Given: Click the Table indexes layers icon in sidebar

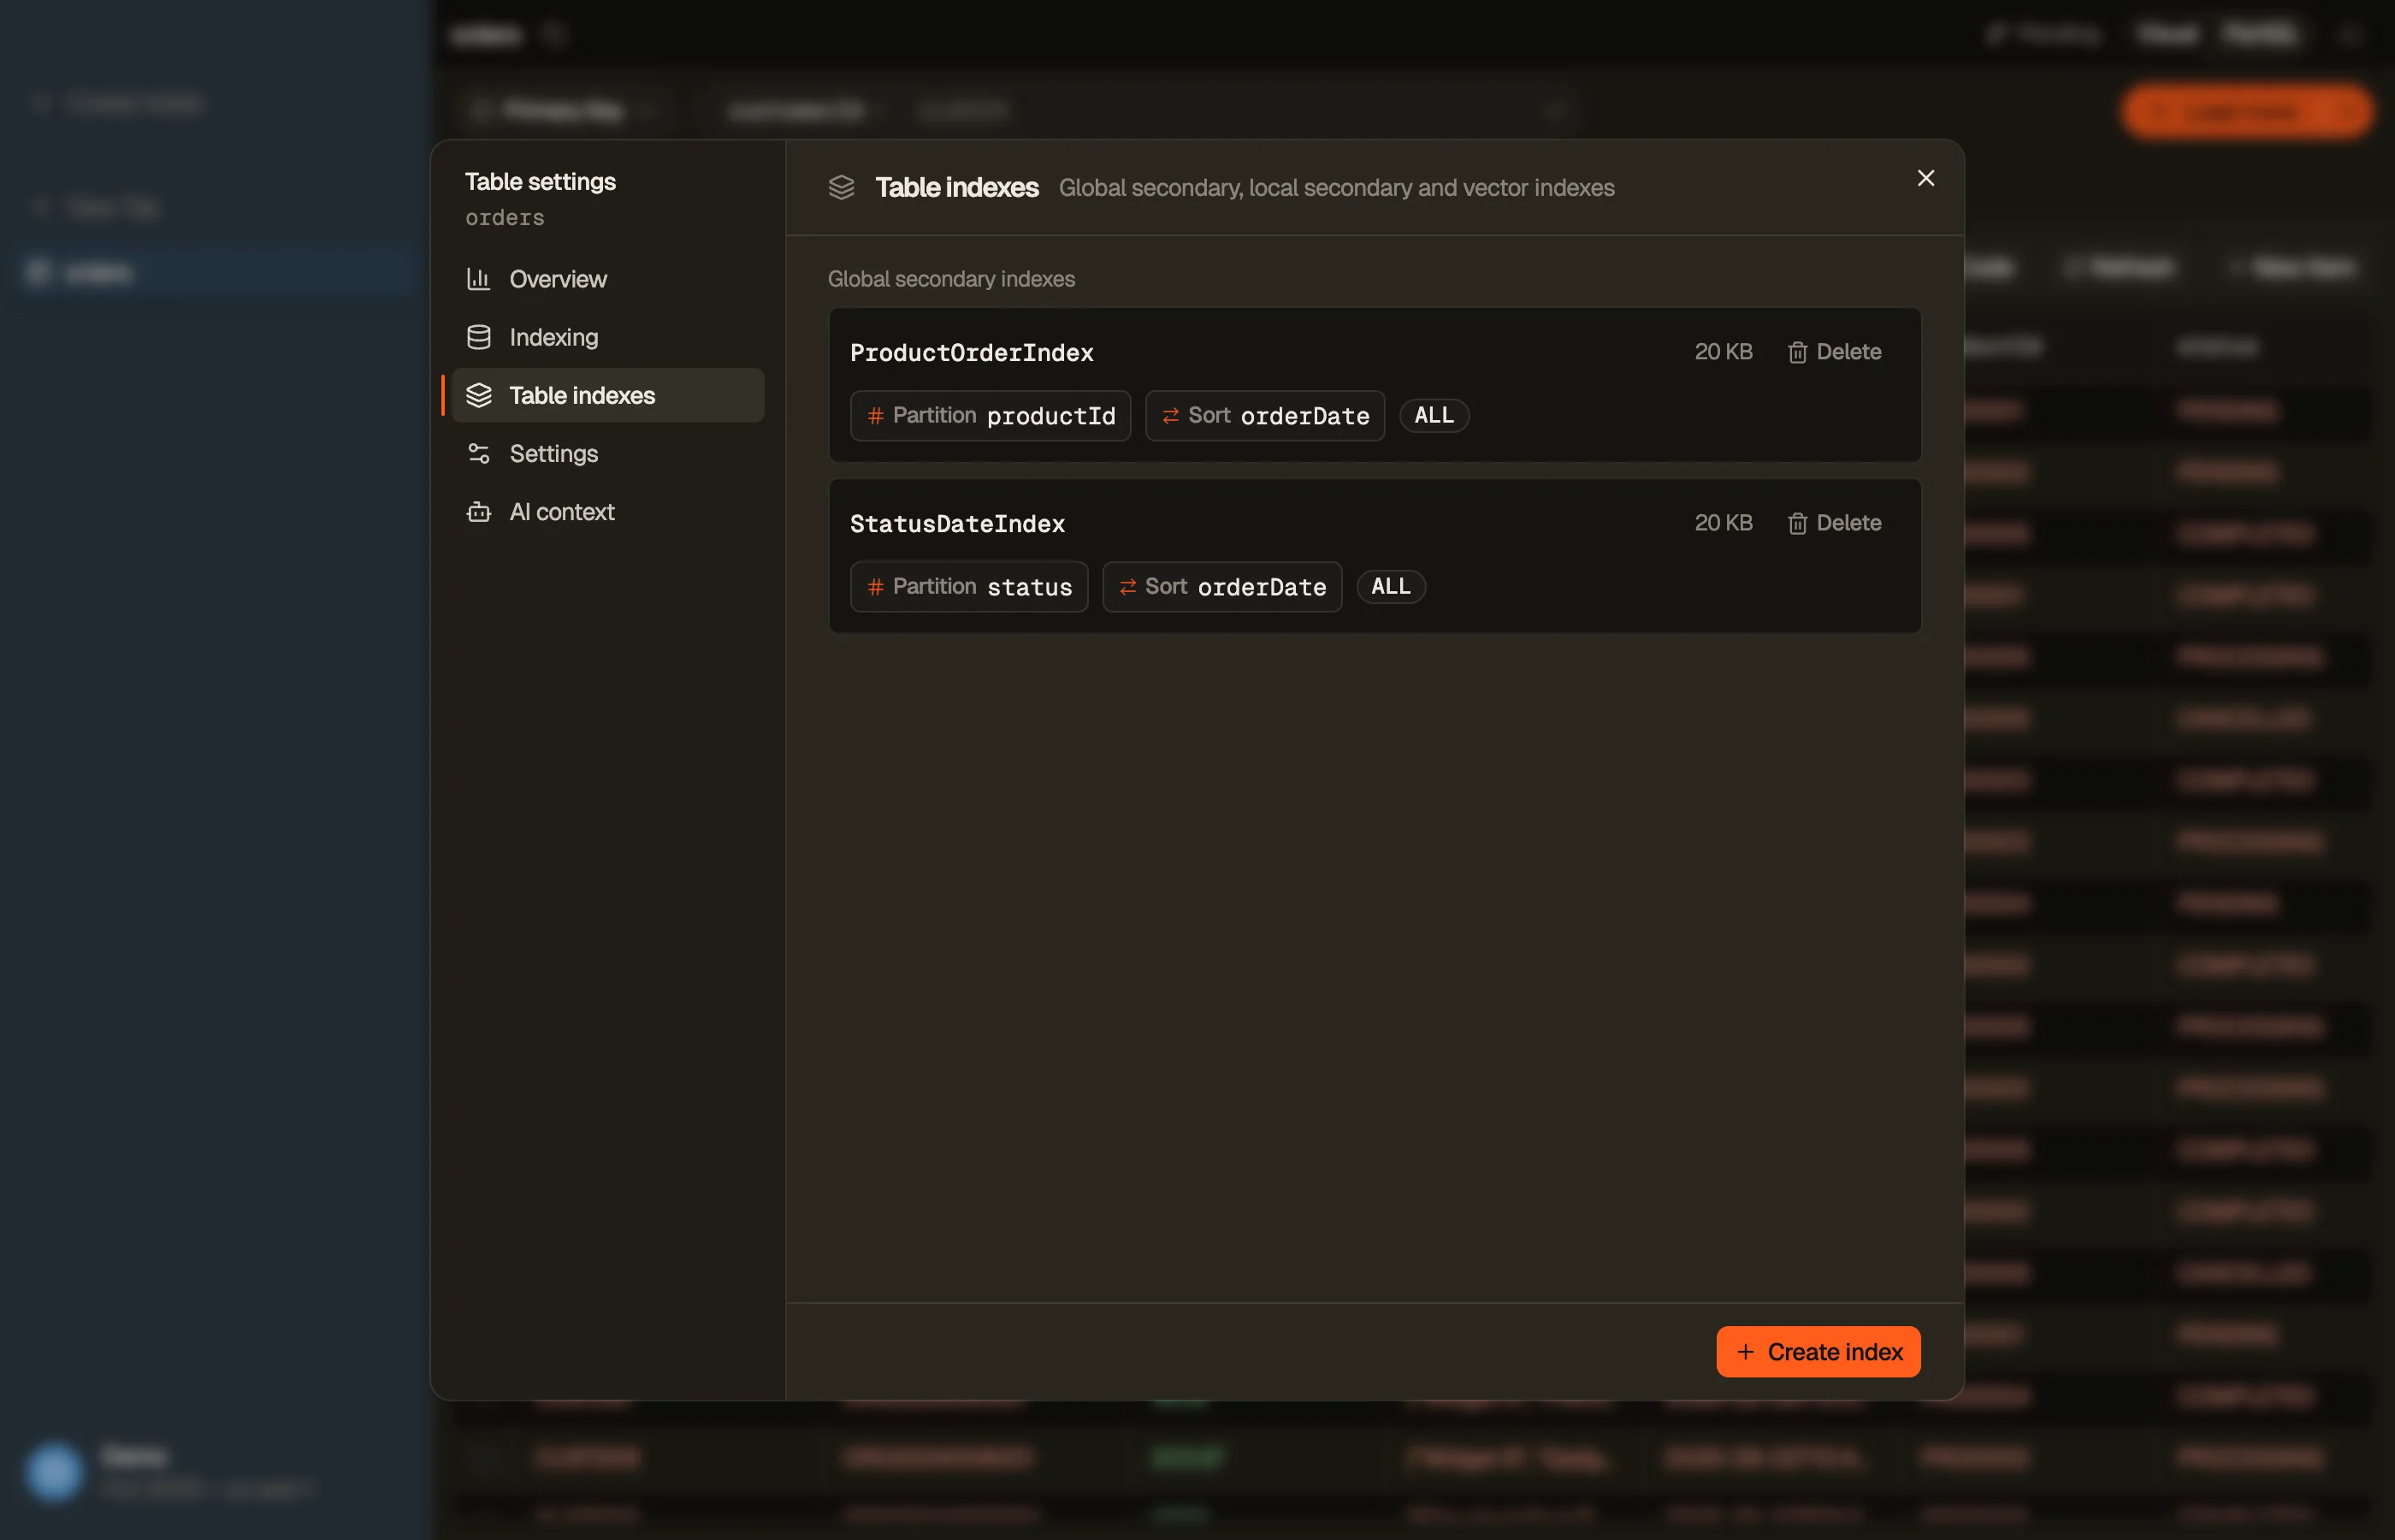Looking at the screenshot, I should point(479,395).
